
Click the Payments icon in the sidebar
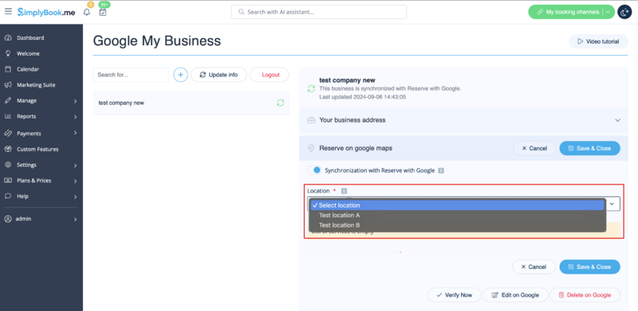(8, 133)
